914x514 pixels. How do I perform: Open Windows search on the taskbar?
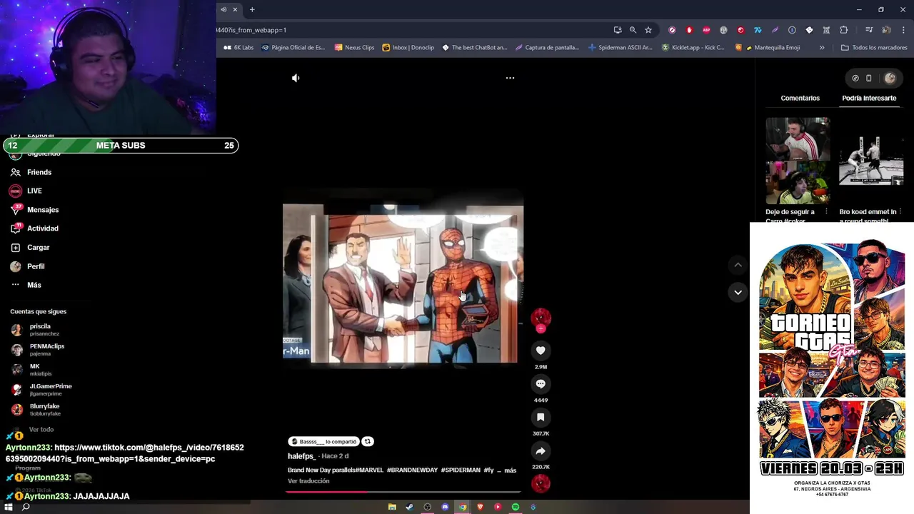pos(26,507)
